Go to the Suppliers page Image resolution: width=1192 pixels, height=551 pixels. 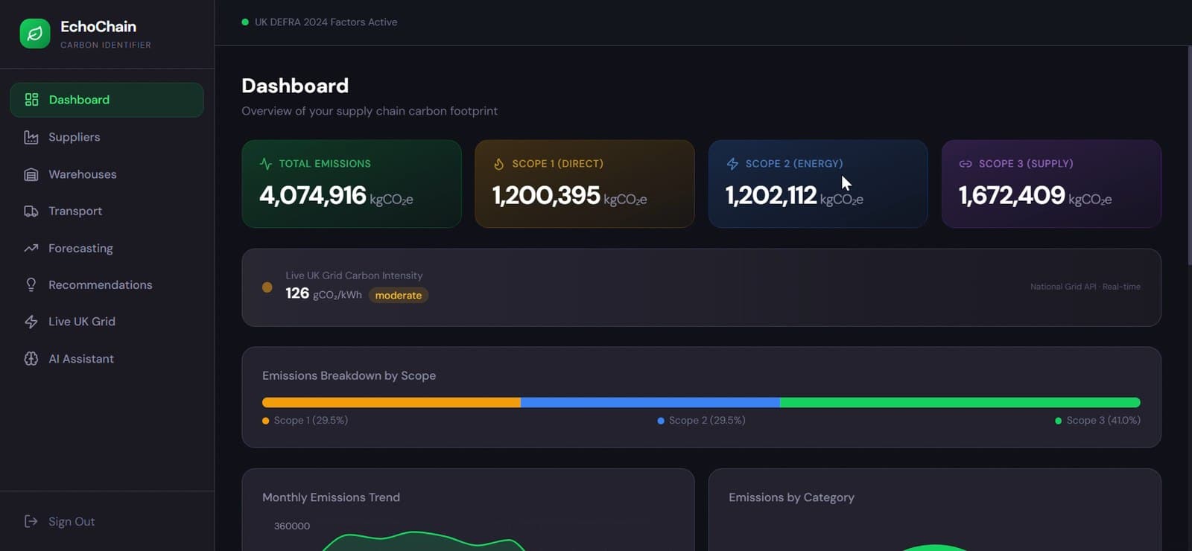(x=107, y=137)
